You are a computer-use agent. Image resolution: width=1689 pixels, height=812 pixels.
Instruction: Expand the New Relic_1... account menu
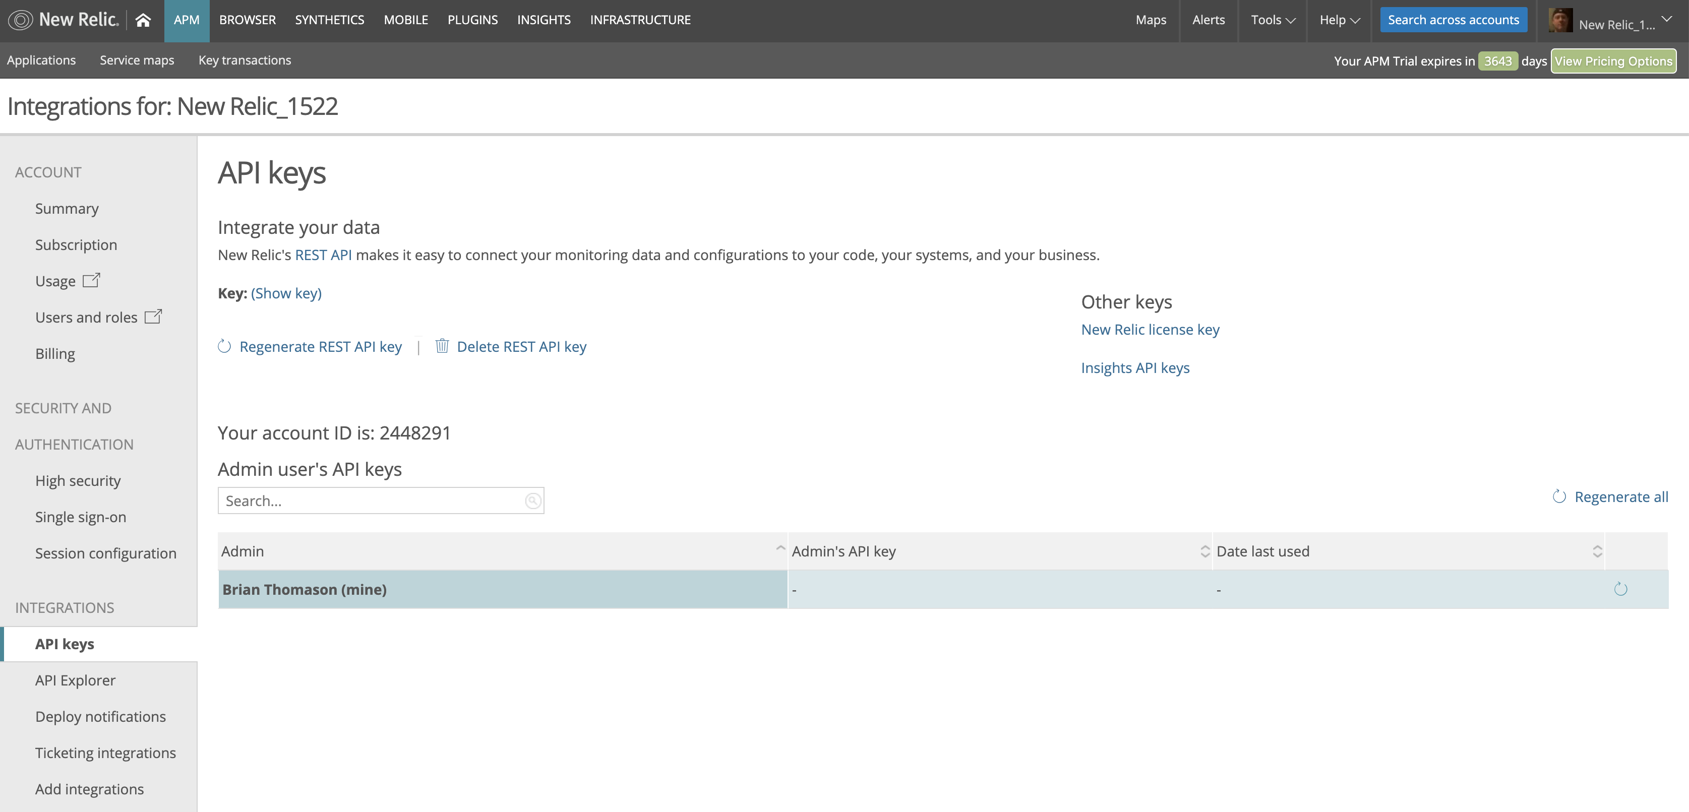coord(1667,19)
